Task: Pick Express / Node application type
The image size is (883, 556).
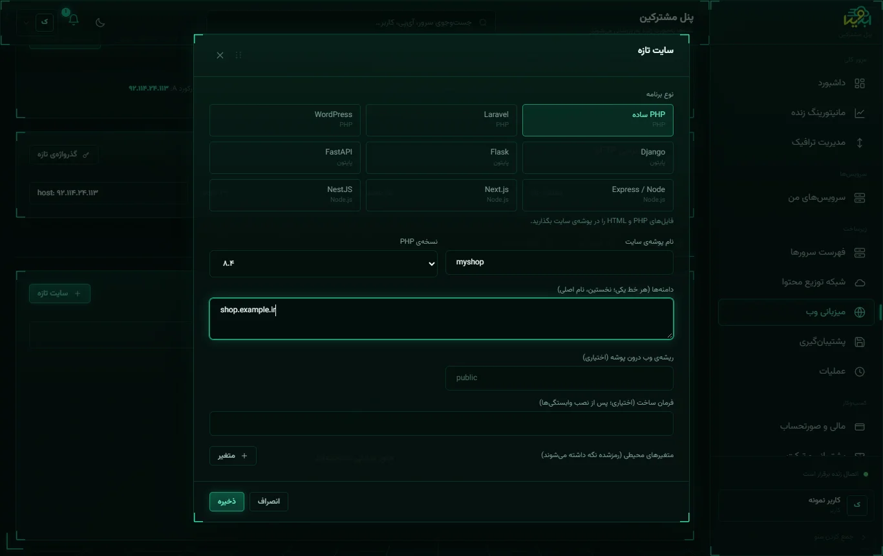Action: 598,195
